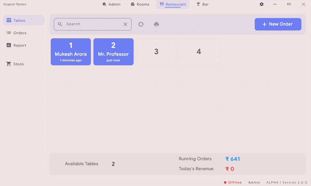Screen dimensions: 311x186
Task: Switch to the Rooms tab
Action: click(140, 4)
